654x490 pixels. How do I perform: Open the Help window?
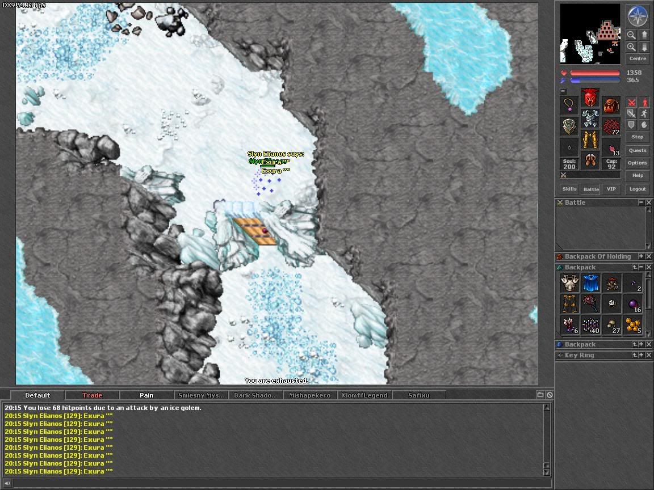[x=638, y=175]
